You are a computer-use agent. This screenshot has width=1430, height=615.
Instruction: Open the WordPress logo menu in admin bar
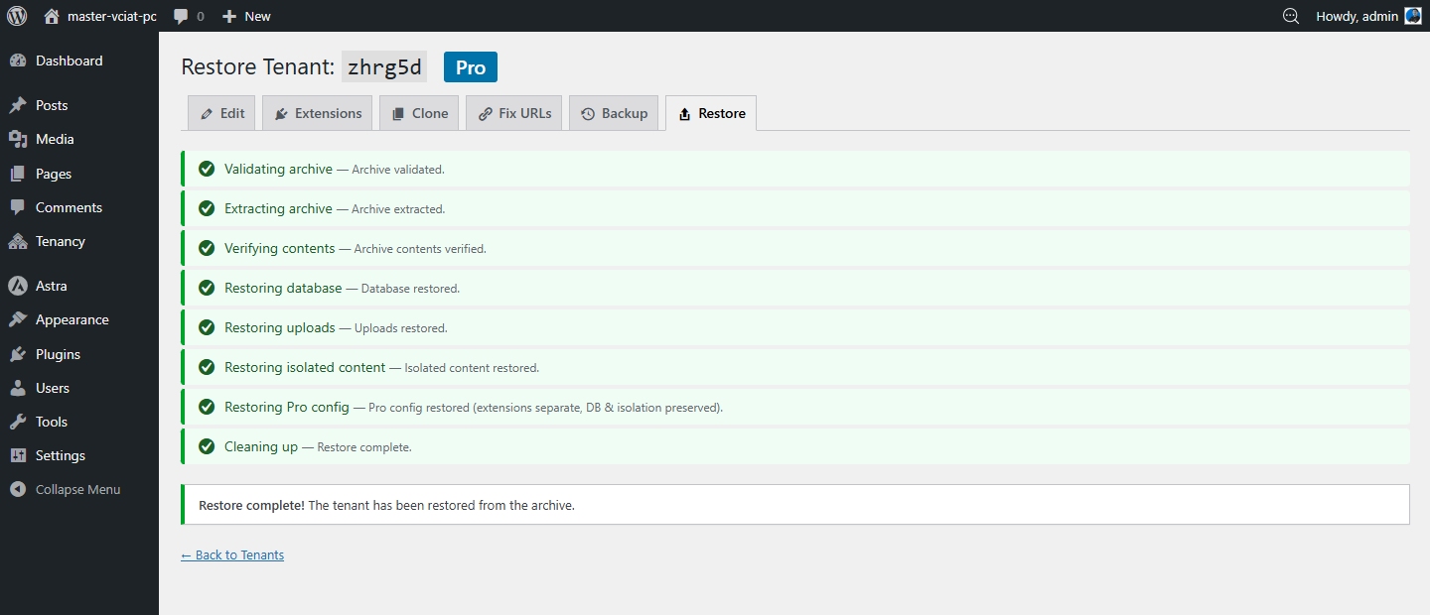coord(16,15)
